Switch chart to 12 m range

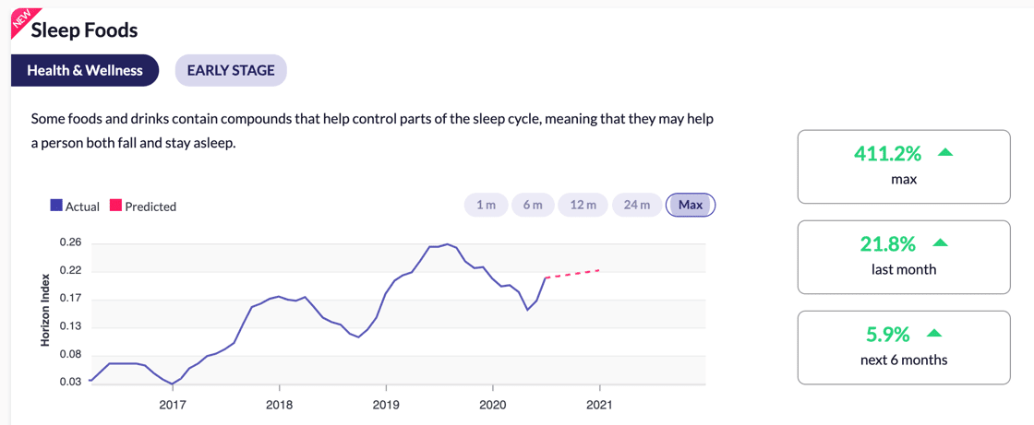[583, 205]
